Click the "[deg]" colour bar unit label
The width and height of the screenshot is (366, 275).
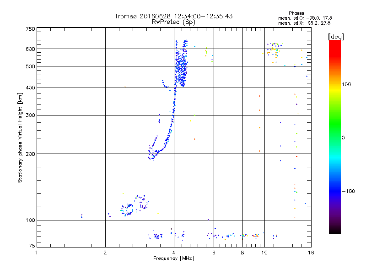pos(336,37)
